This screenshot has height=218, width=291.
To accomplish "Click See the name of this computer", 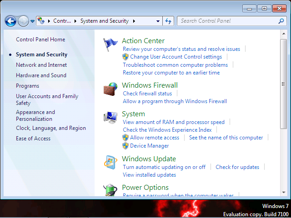I will click(226, 138).
